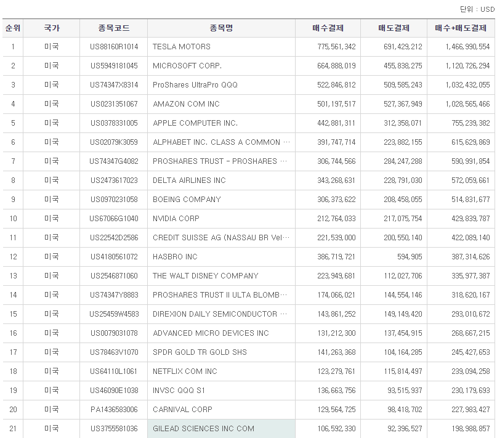Select CARNIVAL CORP stock name
The height and width of the screenshot is (438, 497).
pyautogui.click(x=182, y=409)
